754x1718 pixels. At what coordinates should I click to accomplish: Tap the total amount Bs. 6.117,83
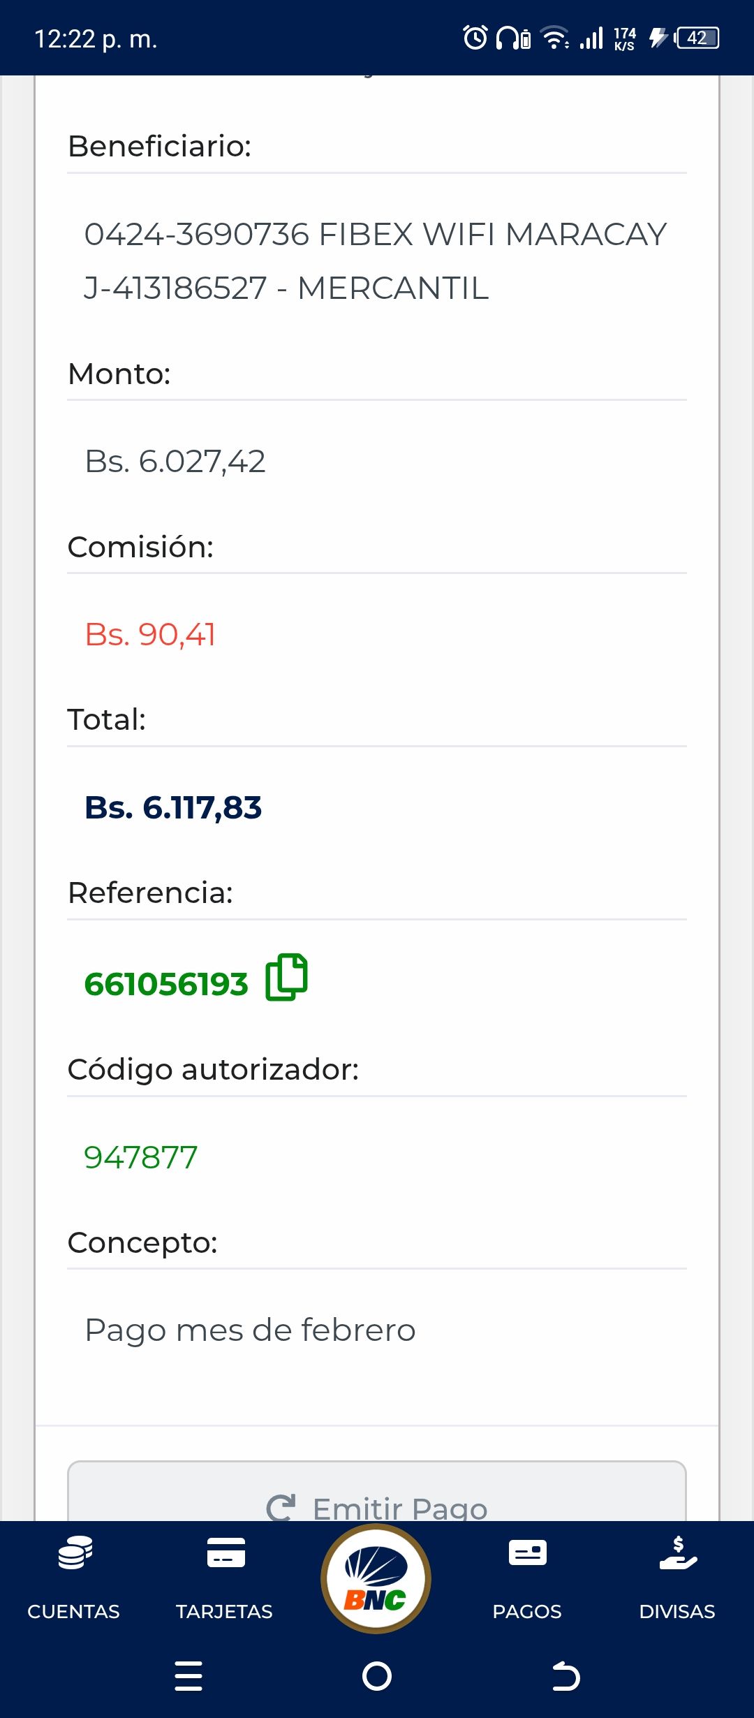(173, 807)
